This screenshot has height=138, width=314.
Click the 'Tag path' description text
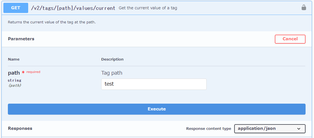(112, 73)
